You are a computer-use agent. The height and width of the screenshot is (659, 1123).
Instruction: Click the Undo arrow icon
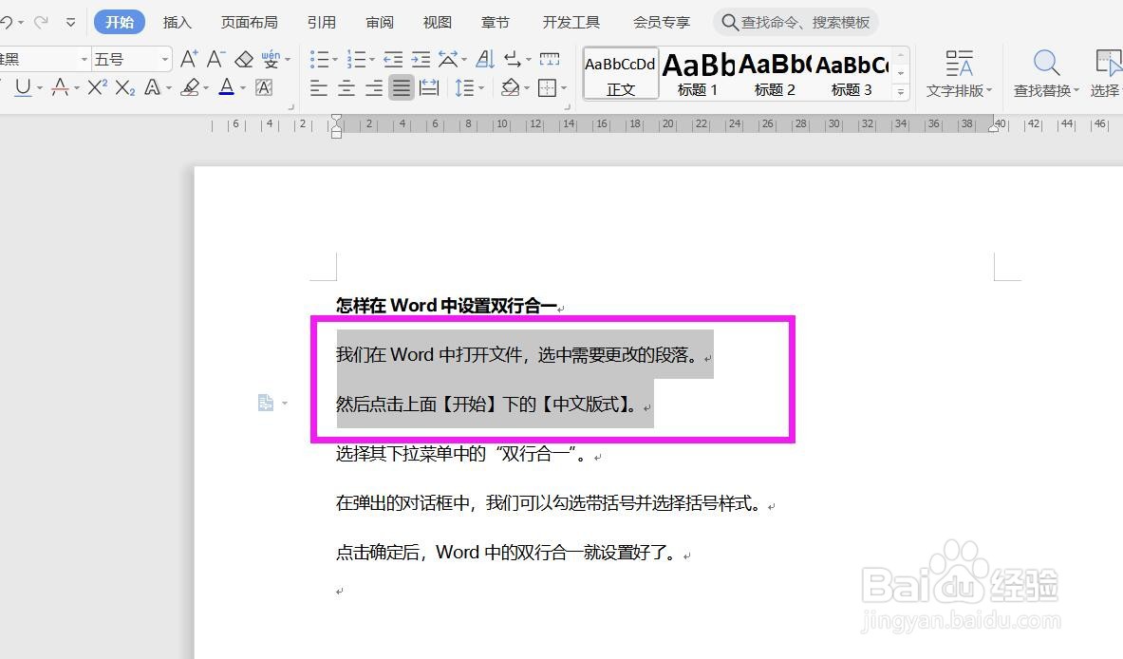6,22
